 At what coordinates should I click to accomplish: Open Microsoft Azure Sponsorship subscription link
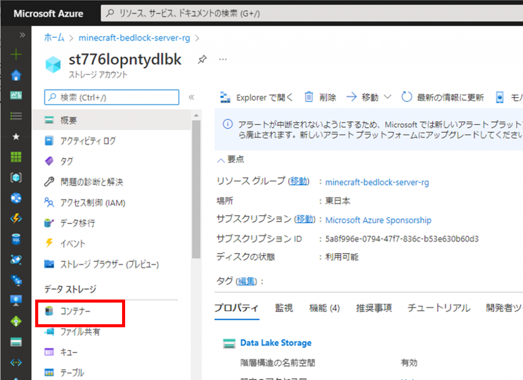[378, 220]
